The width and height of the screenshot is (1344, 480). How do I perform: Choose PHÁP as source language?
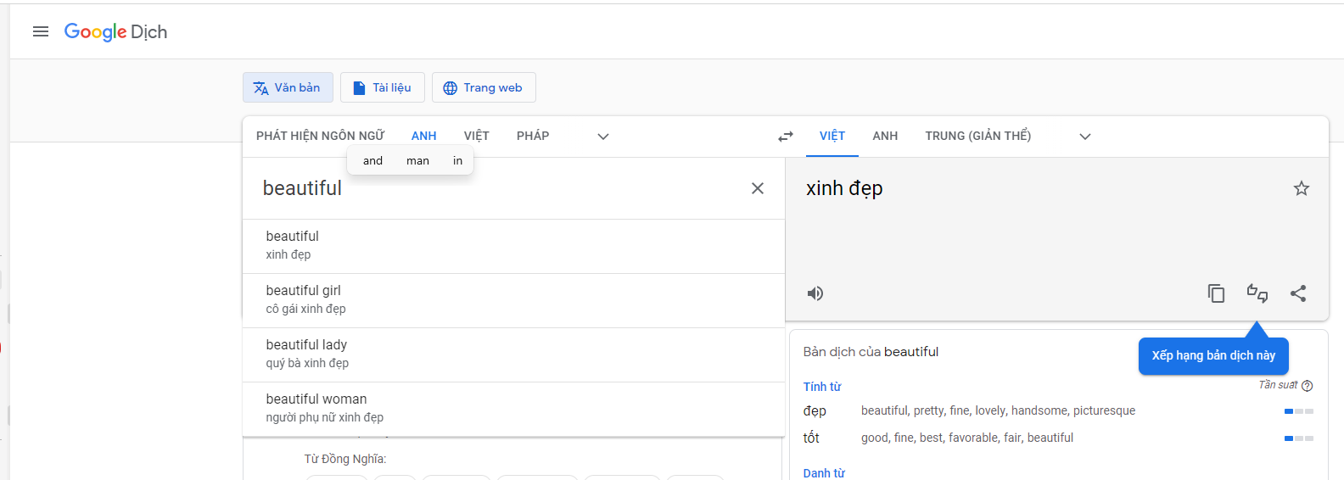click(533, 136)
